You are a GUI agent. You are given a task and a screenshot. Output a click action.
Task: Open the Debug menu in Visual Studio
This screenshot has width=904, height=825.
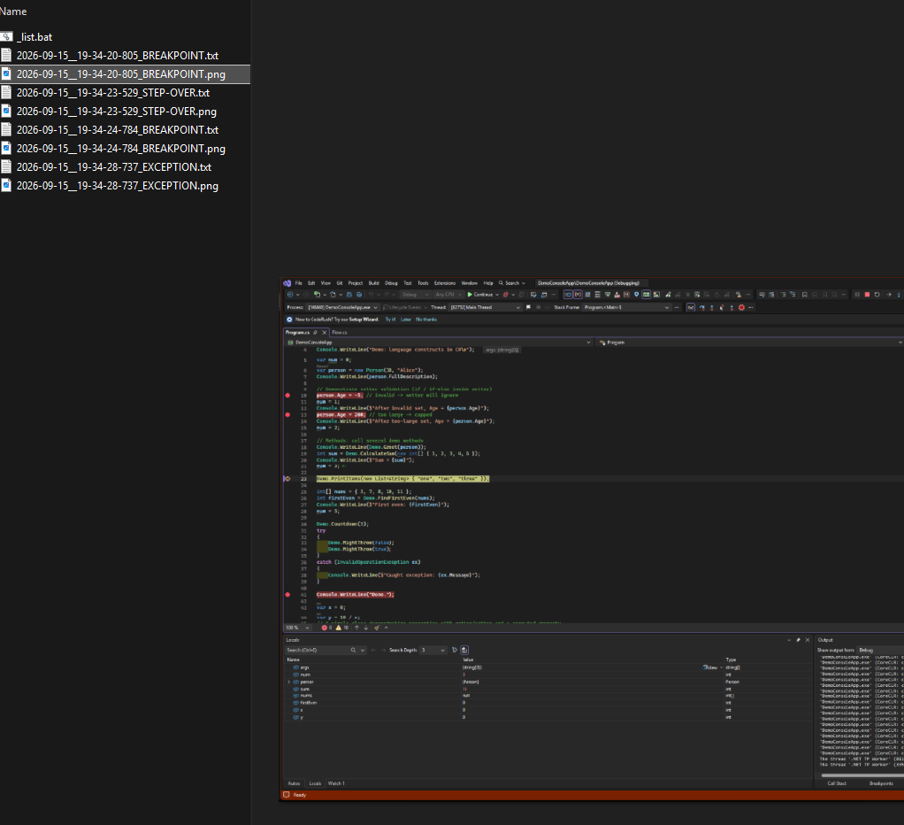tap(392, 283)
